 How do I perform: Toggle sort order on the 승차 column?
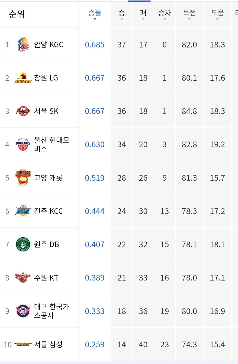click(164, 19)
